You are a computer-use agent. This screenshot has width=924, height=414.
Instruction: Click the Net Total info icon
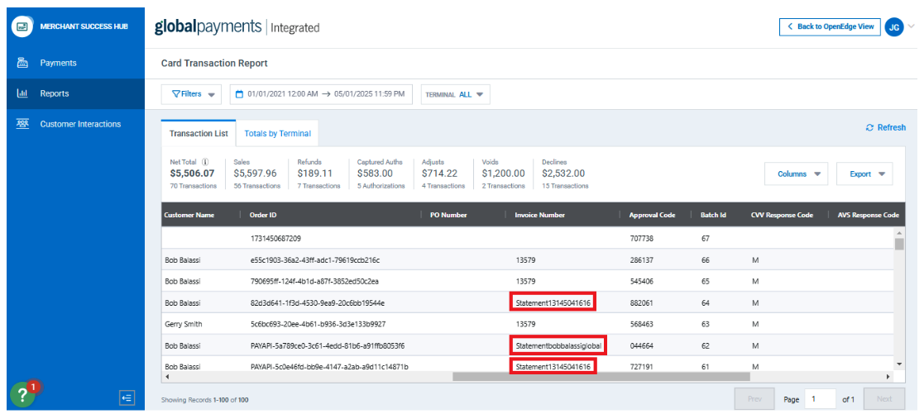click(205, 162)
